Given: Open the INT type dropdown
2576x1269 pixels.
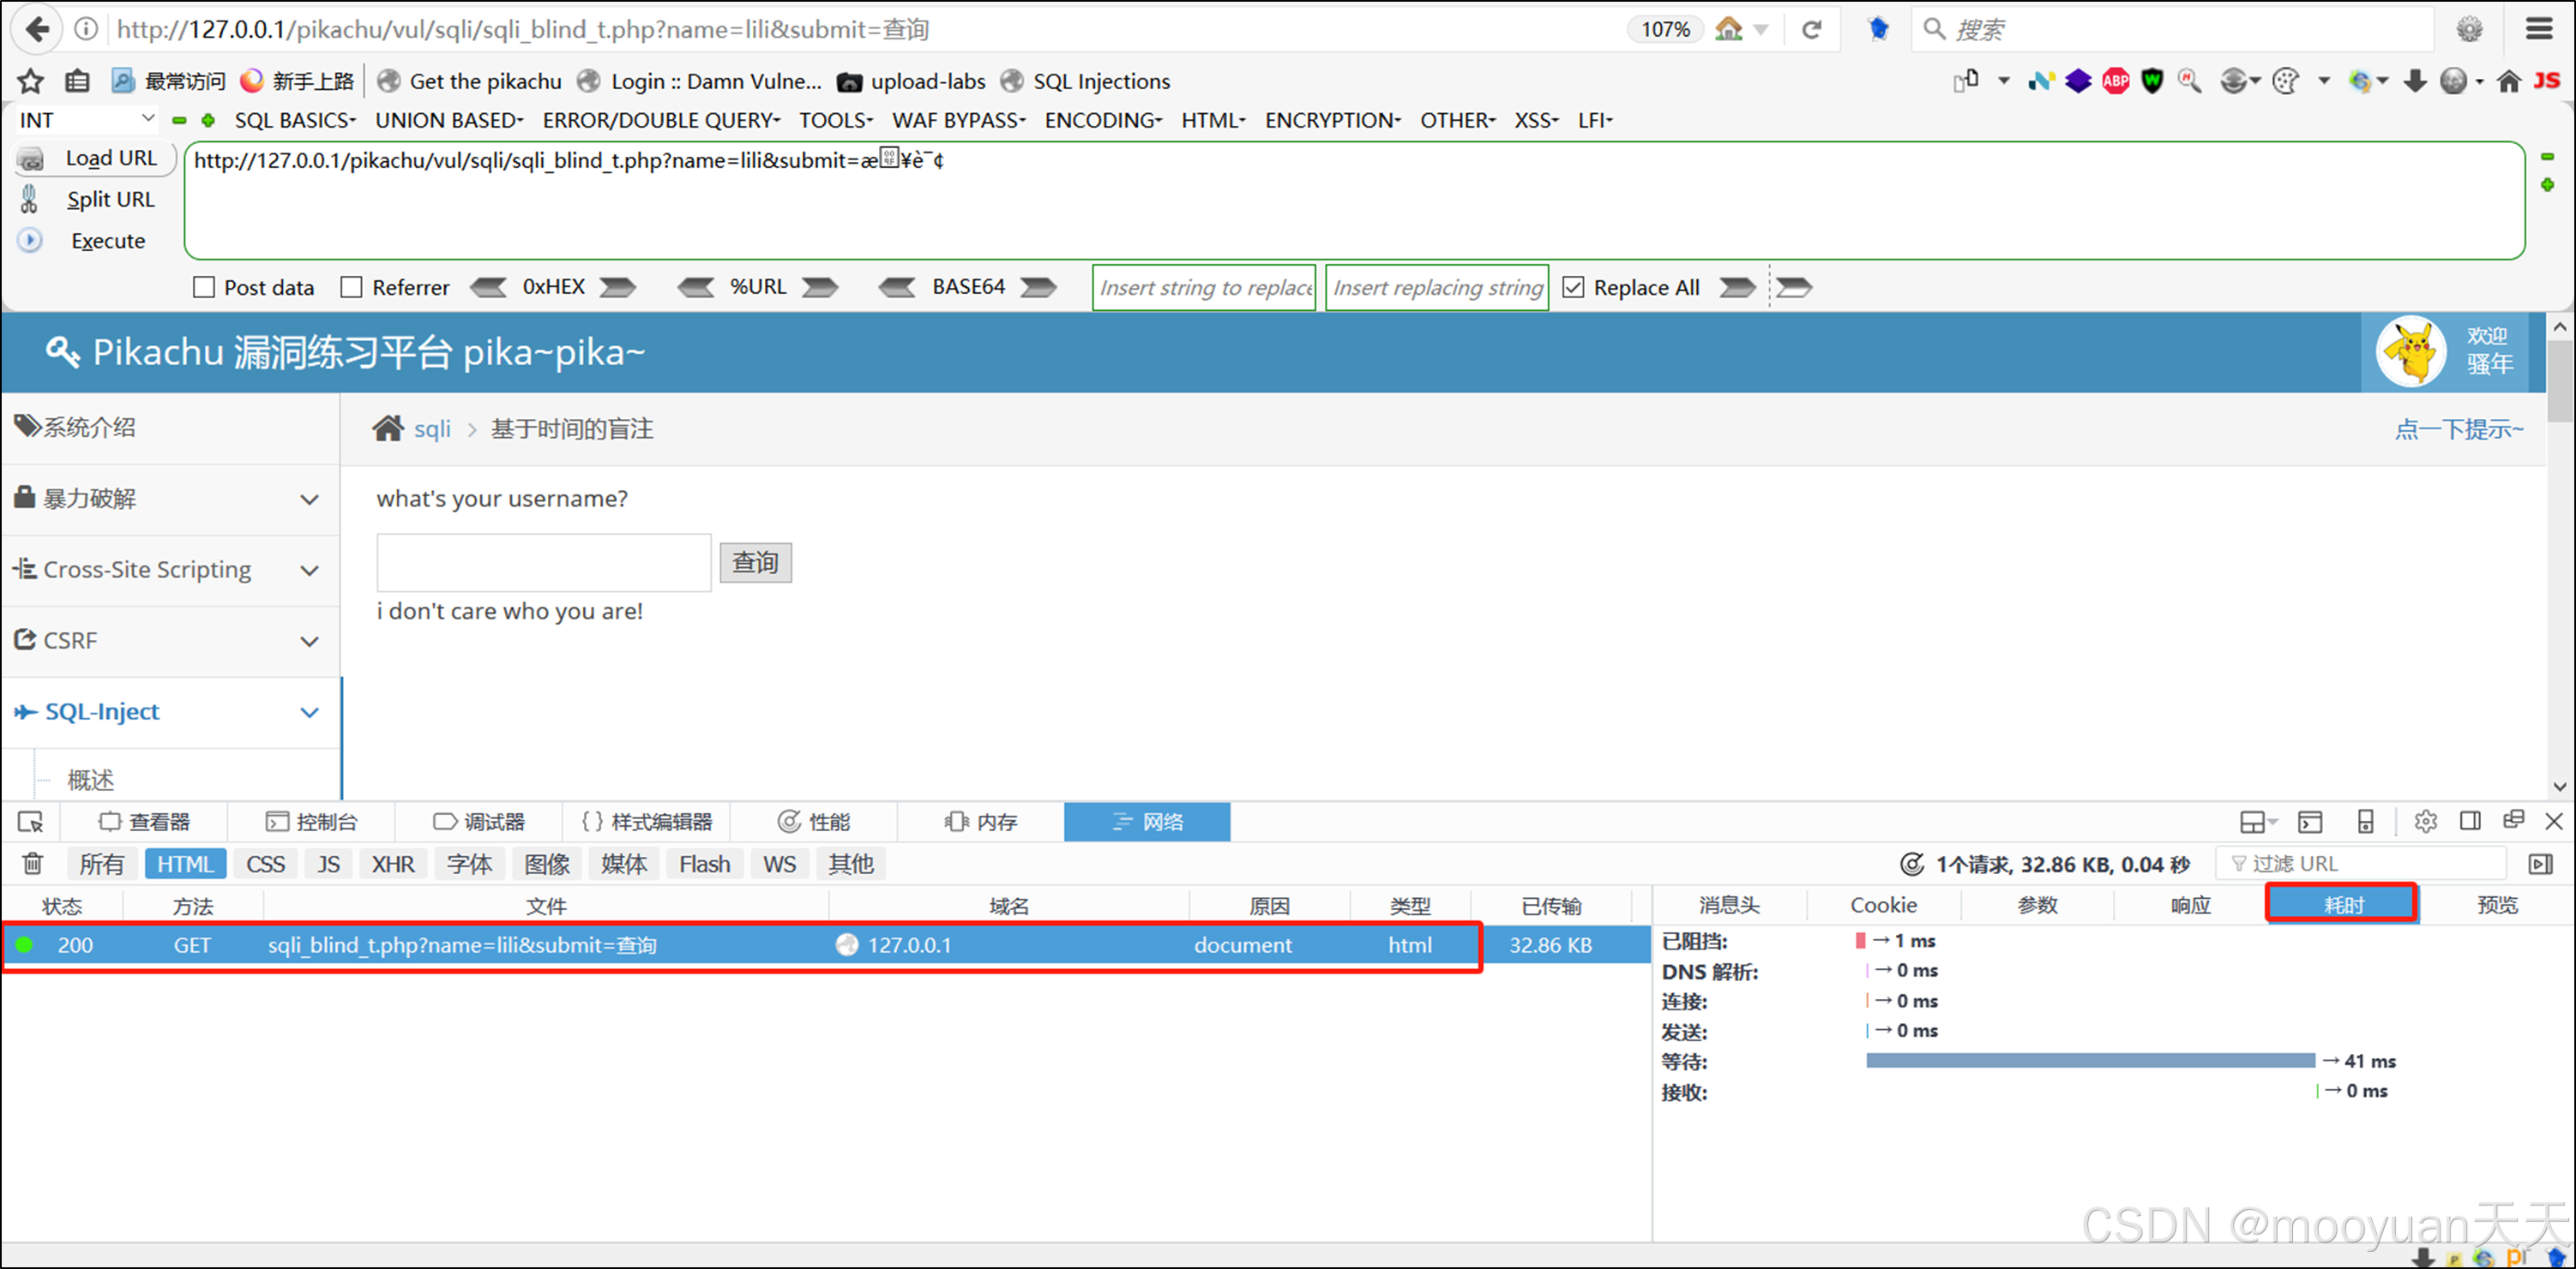Looking at the screenshot, I should [87, 120].
